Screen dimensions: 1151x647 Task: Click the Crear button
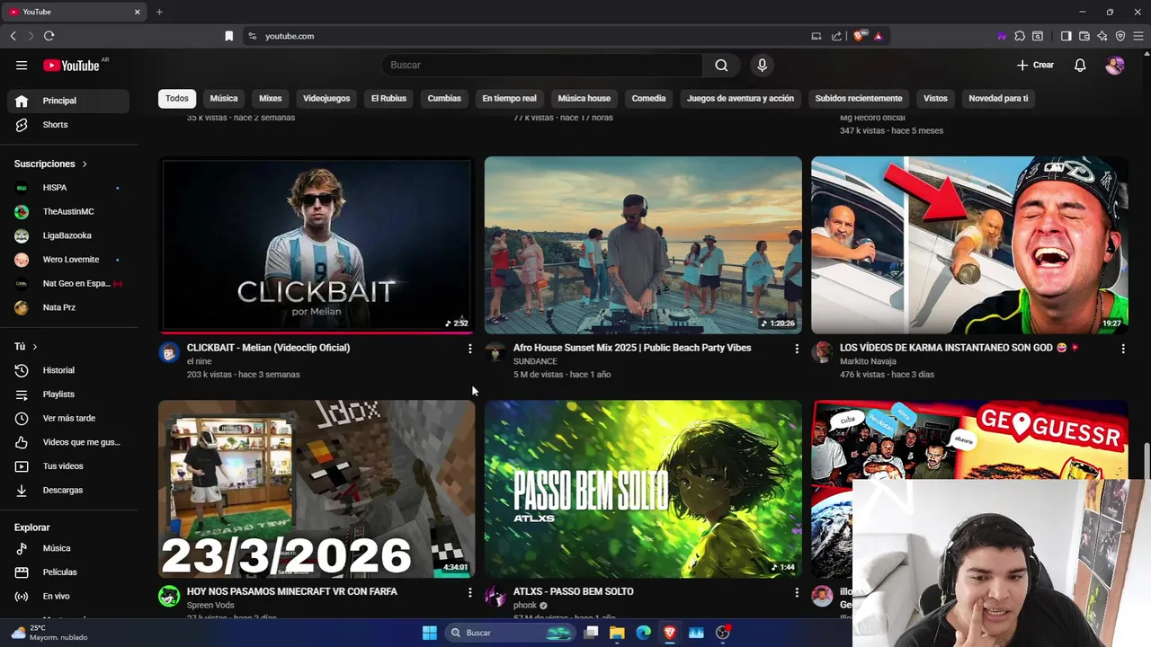[x=1035, y=65]
